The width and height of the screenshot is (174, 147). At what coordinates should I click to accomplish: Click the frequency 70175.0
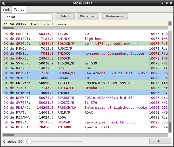tap(46, 122)
